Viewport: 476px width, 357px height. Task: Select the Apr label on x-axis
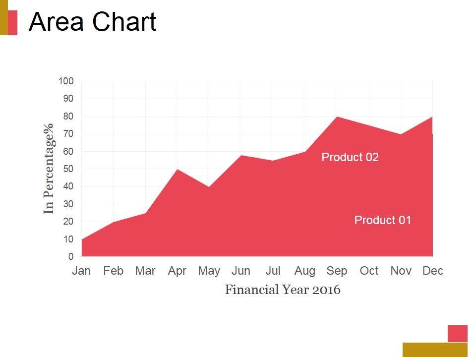coord(177,271)
